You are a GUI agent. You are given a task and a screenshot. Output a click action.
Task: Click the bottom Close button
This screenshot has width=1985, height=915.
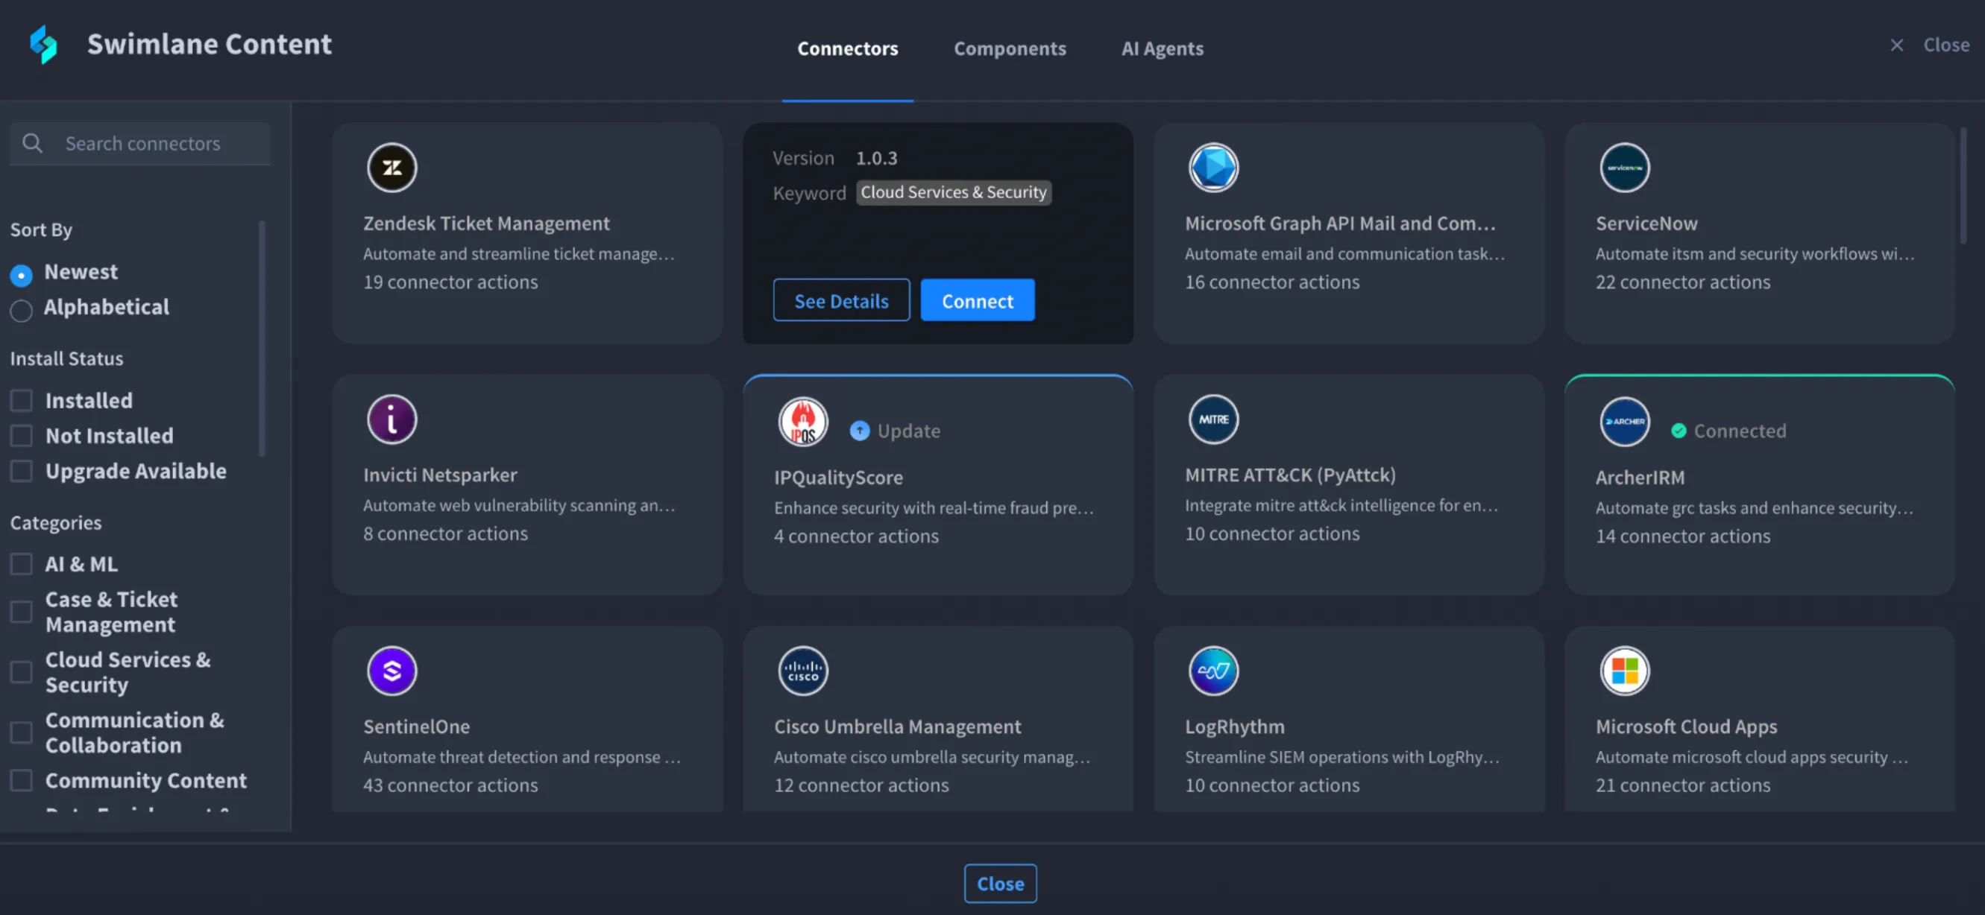click(x=1000, y=883)
